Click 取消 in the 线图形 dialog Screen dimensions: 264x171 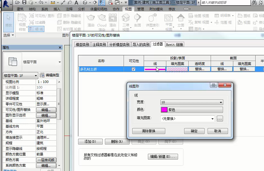tap(218, 131)
